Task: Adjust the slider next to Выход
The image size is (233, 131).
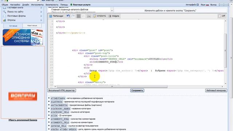Action: click(x=224, y=5)
